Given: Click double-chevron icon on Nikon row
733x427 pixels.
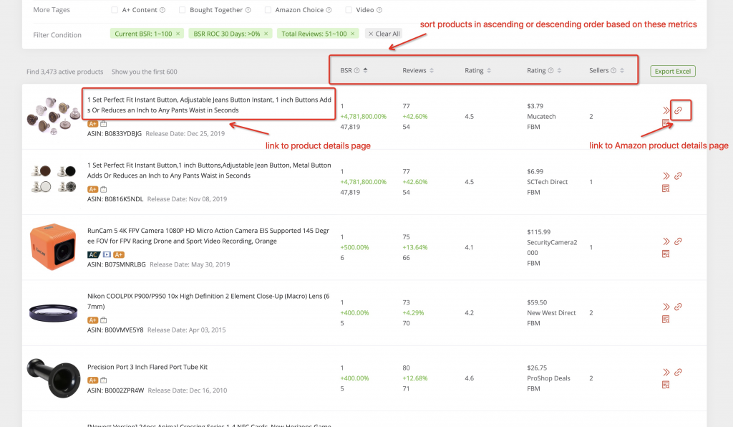Looking at the screenshot, I should tap(666, 307).
